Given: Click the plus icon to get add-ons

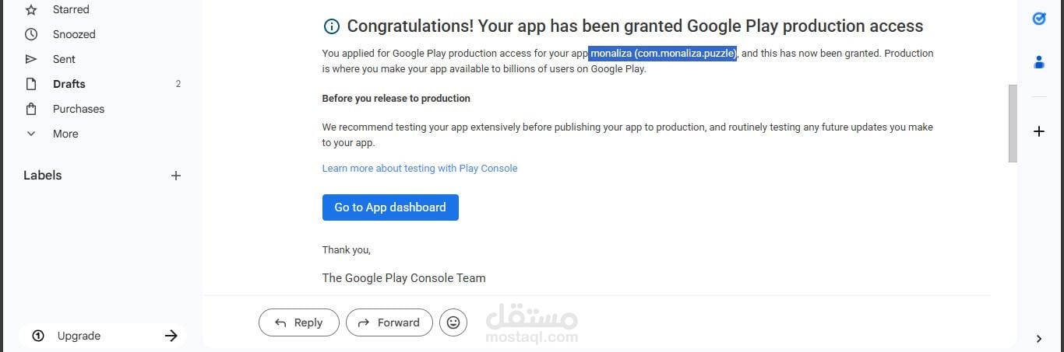Looking at the screenshot, I should pos(1038,131).
